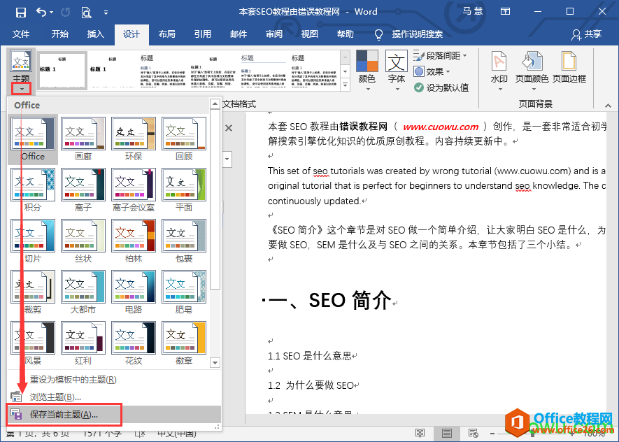Open the 视图 tab
Image resolution: width=619 pixels, height=442 pixels.
[309, 34]
